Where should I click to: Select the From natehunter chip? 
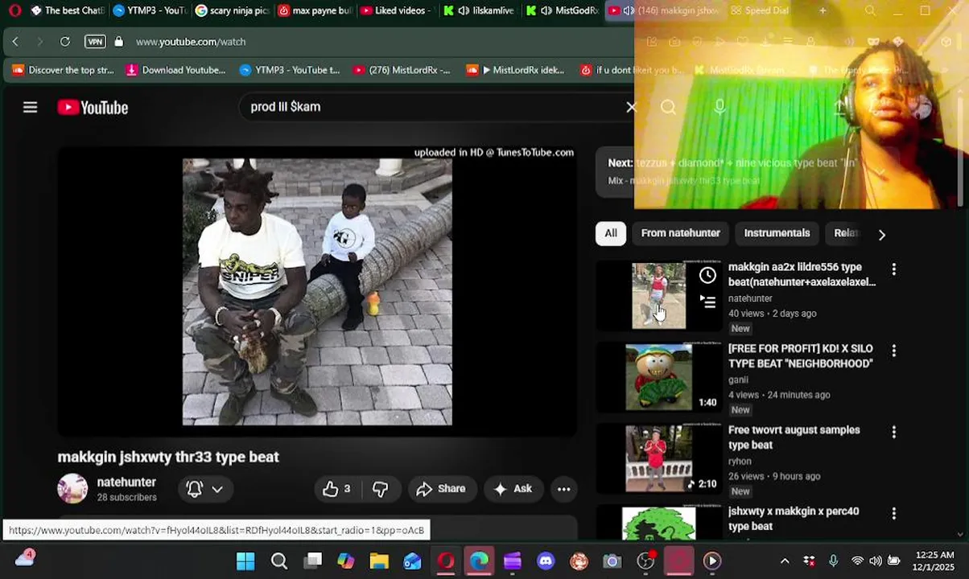point(680,233)
